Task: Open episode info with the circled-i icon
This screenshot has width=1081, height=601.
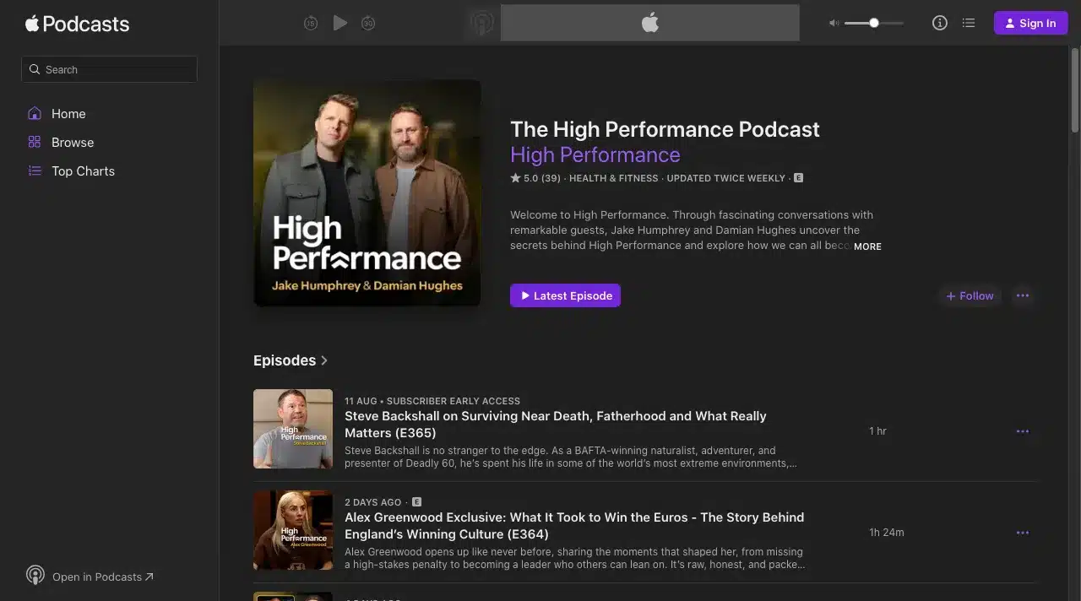Action: pyautogui.click(x=940, y=23)
